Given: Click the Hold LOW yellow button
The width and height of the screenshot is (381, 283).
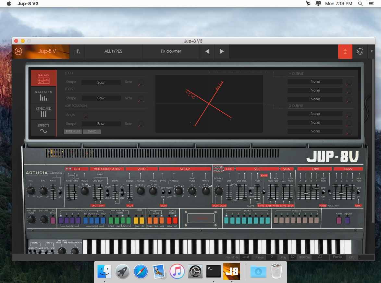Looking at the screenshot, I should (x=136, y=220).
